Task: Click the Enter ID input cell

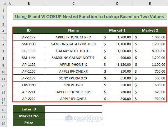Action: tap(73, 109)
